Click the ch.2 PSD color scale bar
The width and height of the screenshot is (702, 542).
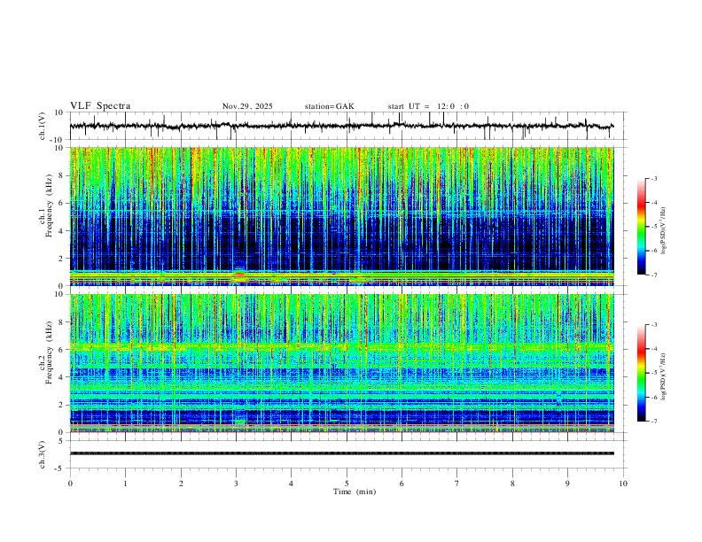click(x=641, y=373)
